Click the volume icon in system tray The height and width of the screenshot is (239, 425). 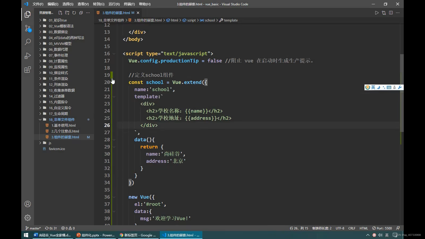pos(380,235)
